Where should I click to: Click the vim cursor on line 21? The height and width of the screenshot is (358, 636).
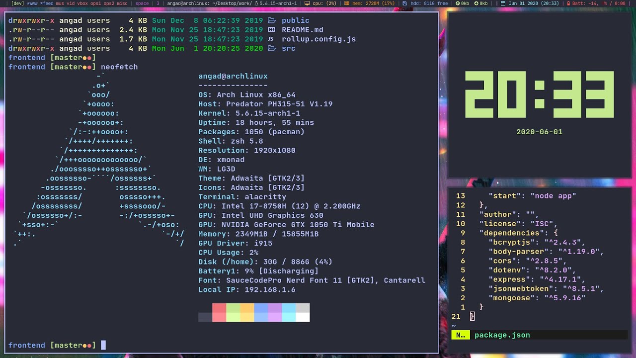pos(472,316)
